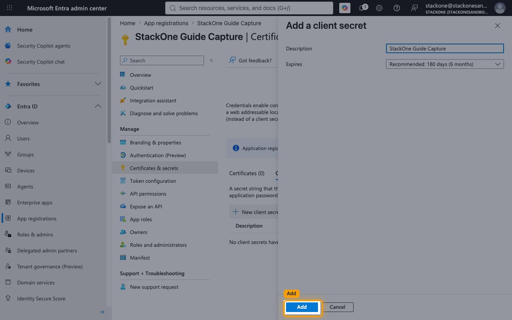The image size is (512, 320).
Task: Click Got feedback? link
Action: coord(250,60)
